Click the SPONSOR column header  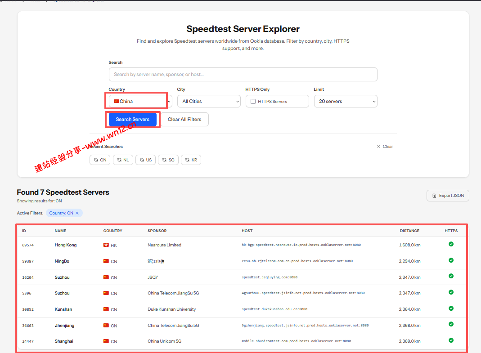[x=157, y=231]
